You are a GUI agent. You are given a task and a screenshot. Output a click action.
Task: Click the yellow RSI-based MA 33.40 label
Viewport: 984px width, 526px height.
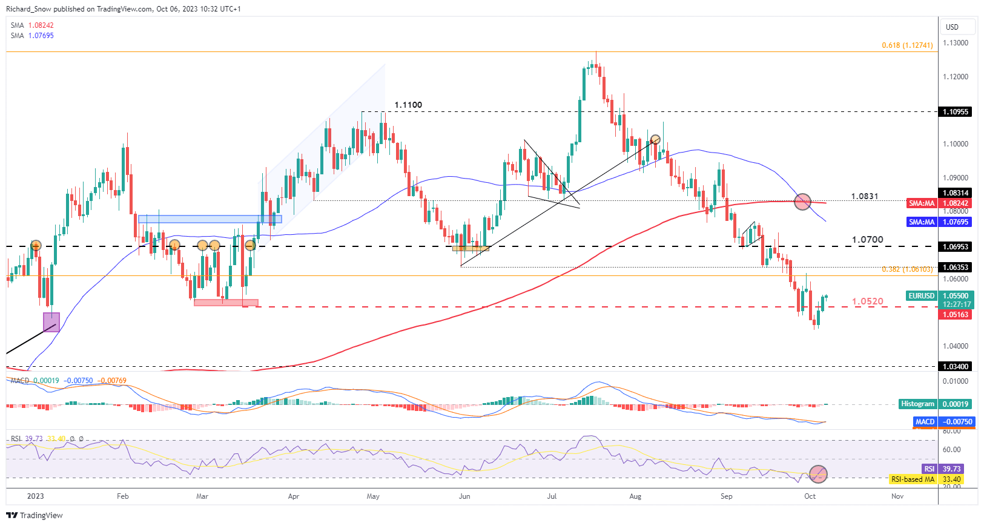925,479
